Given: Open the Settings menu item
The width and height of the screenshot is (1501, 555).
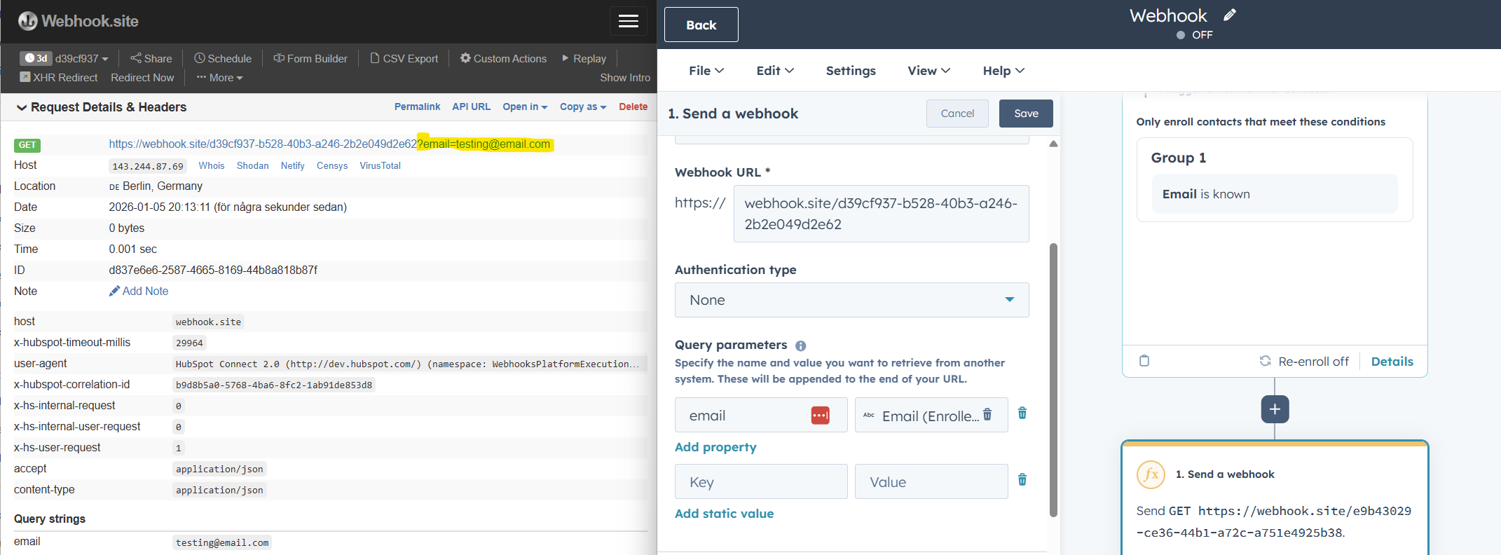Looking at the screenshot, I should (851, 71).
